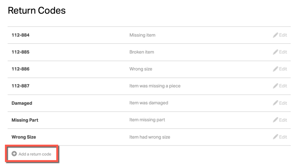The image size is (301, 165).
Task: Select the 112-885 return code name
Action: point(20,52)
